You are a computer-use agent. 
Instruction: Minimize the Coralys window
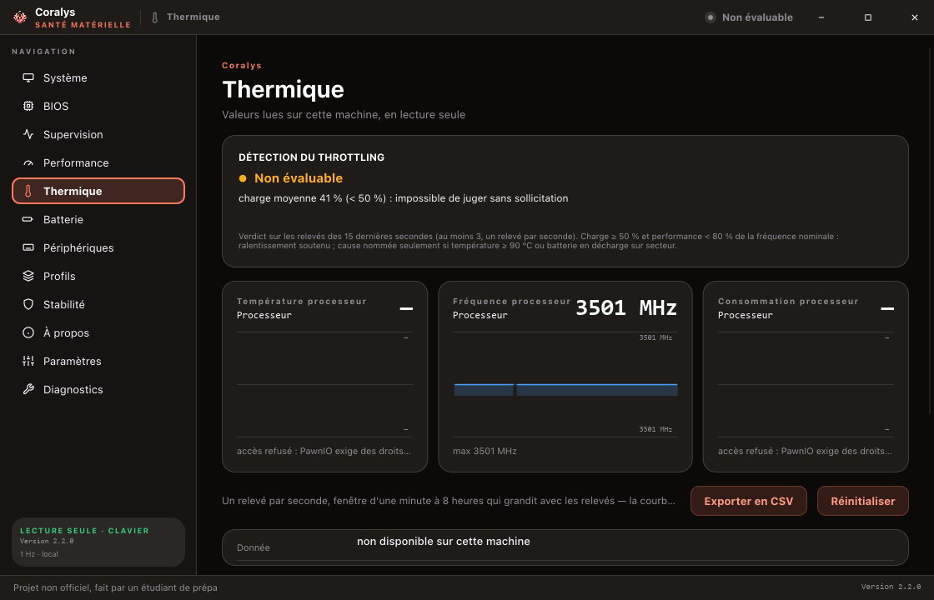pyautogui.click(x=821, y=17)
